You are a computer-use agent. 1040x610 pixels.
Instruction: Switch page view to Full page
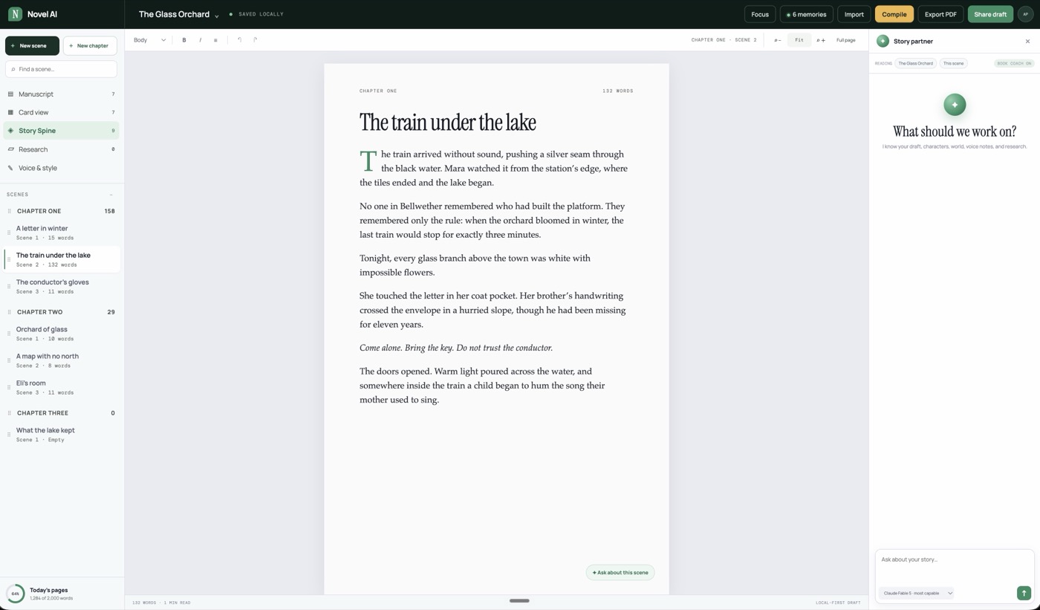(845, 40)
